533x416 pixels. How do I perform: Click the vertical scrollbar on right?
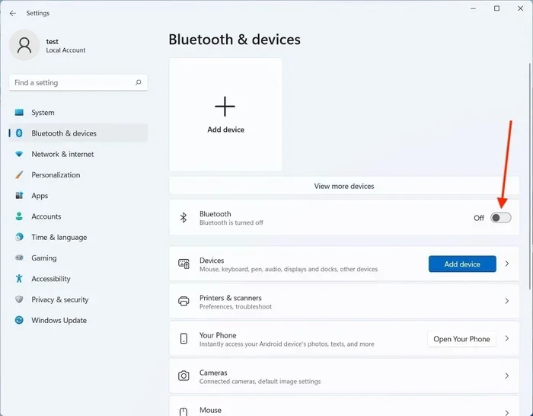pos(530,176)
